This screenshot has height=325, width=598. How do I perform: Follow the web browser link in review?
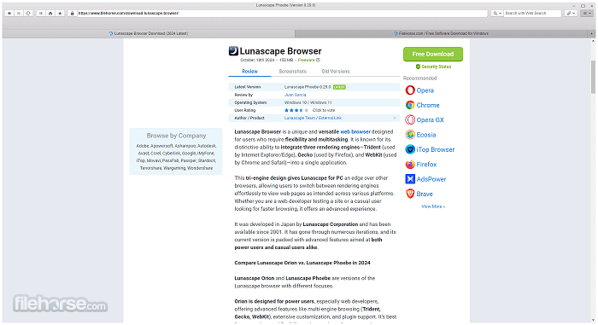coord(355,132)
